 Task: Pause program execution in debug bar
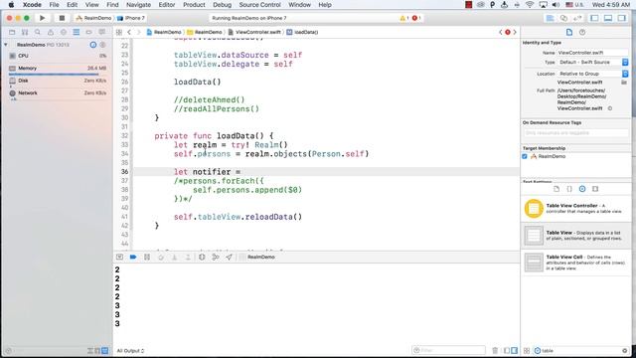click(x=147, y=257)
